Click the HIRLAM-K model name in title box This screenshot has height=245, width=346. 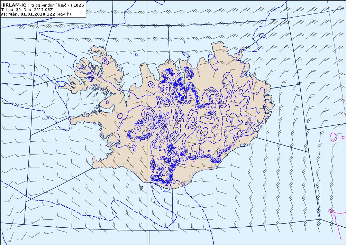coord(13,5)
